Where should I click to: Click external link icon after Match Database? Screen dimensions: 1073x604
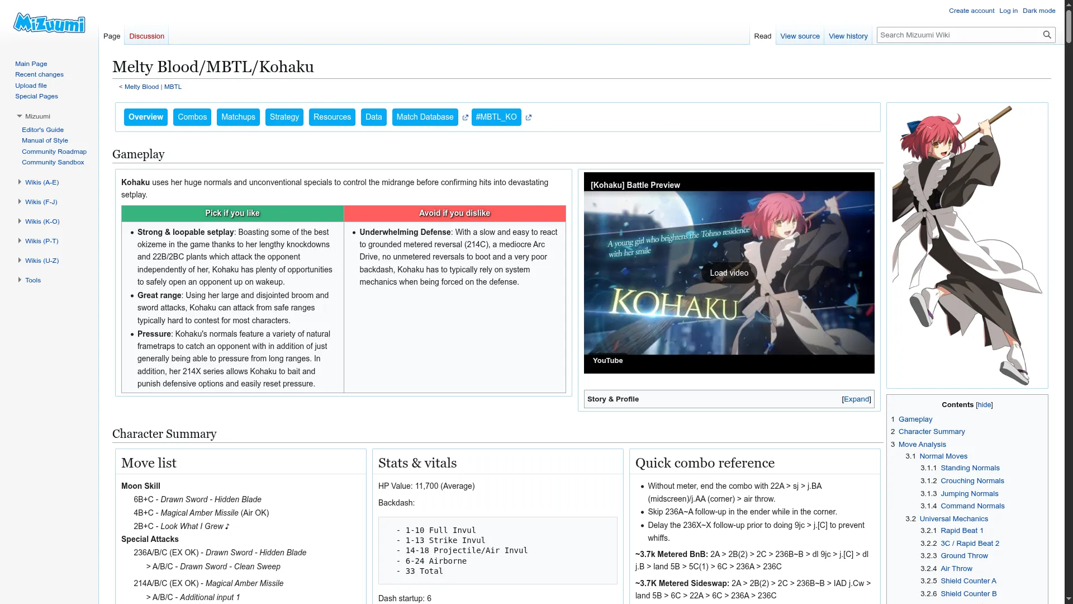point(465,117)
